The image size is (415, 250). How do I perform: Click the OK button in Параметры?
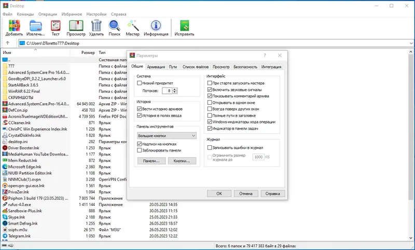[219, 193]
